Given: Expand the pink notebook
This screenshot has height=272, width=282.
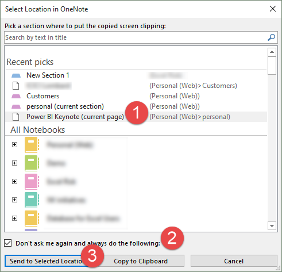Looking at the screenshot, I should (x=14, y=181).
